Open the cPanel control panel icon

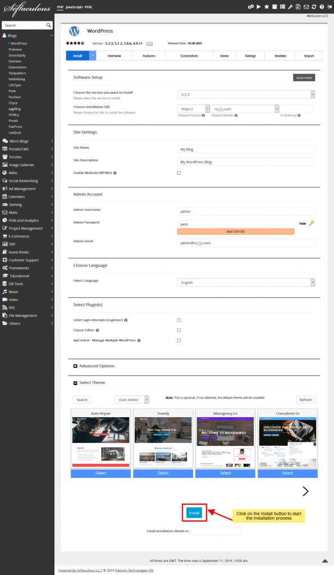point(251,7)
